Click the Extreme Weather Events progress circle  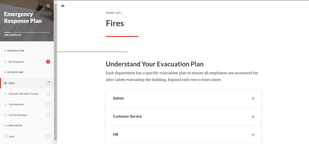tap(48, 94)
